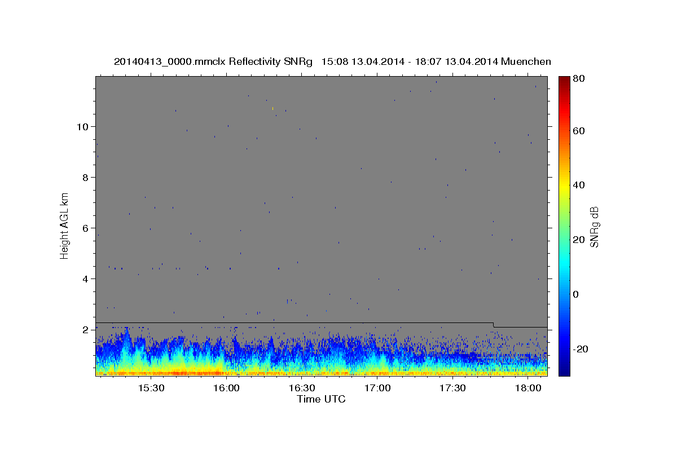
Task: Click the height axis label 10
Action: pos(83,126)
